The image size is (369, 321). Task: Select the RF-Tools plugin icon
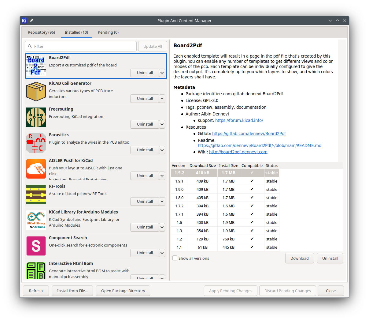[x=36, y=194]
